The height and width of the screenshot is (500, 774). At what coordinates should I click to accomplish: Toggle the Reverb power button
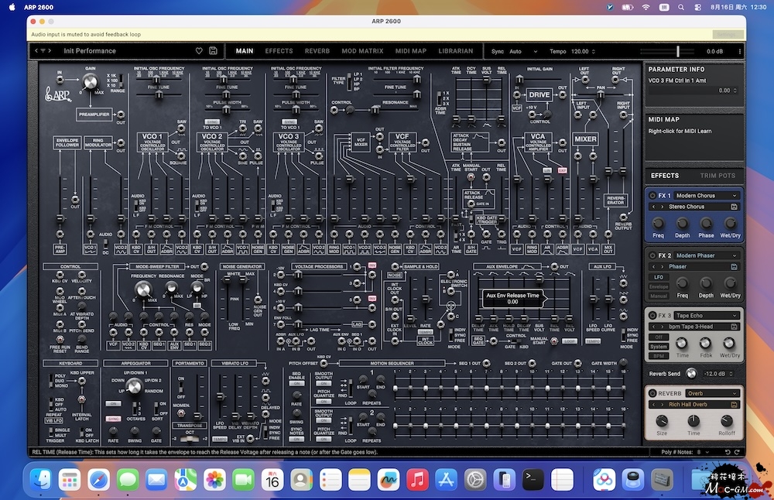pyautogui.click(x=652, y=393)
